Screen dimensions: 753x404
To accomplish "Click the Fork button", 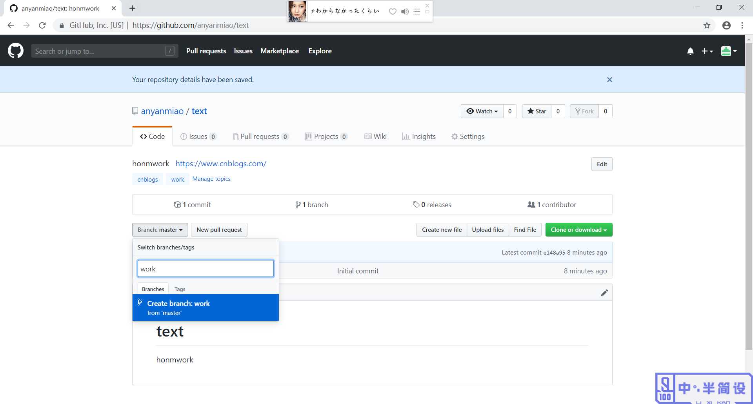I will click(584, 111).
